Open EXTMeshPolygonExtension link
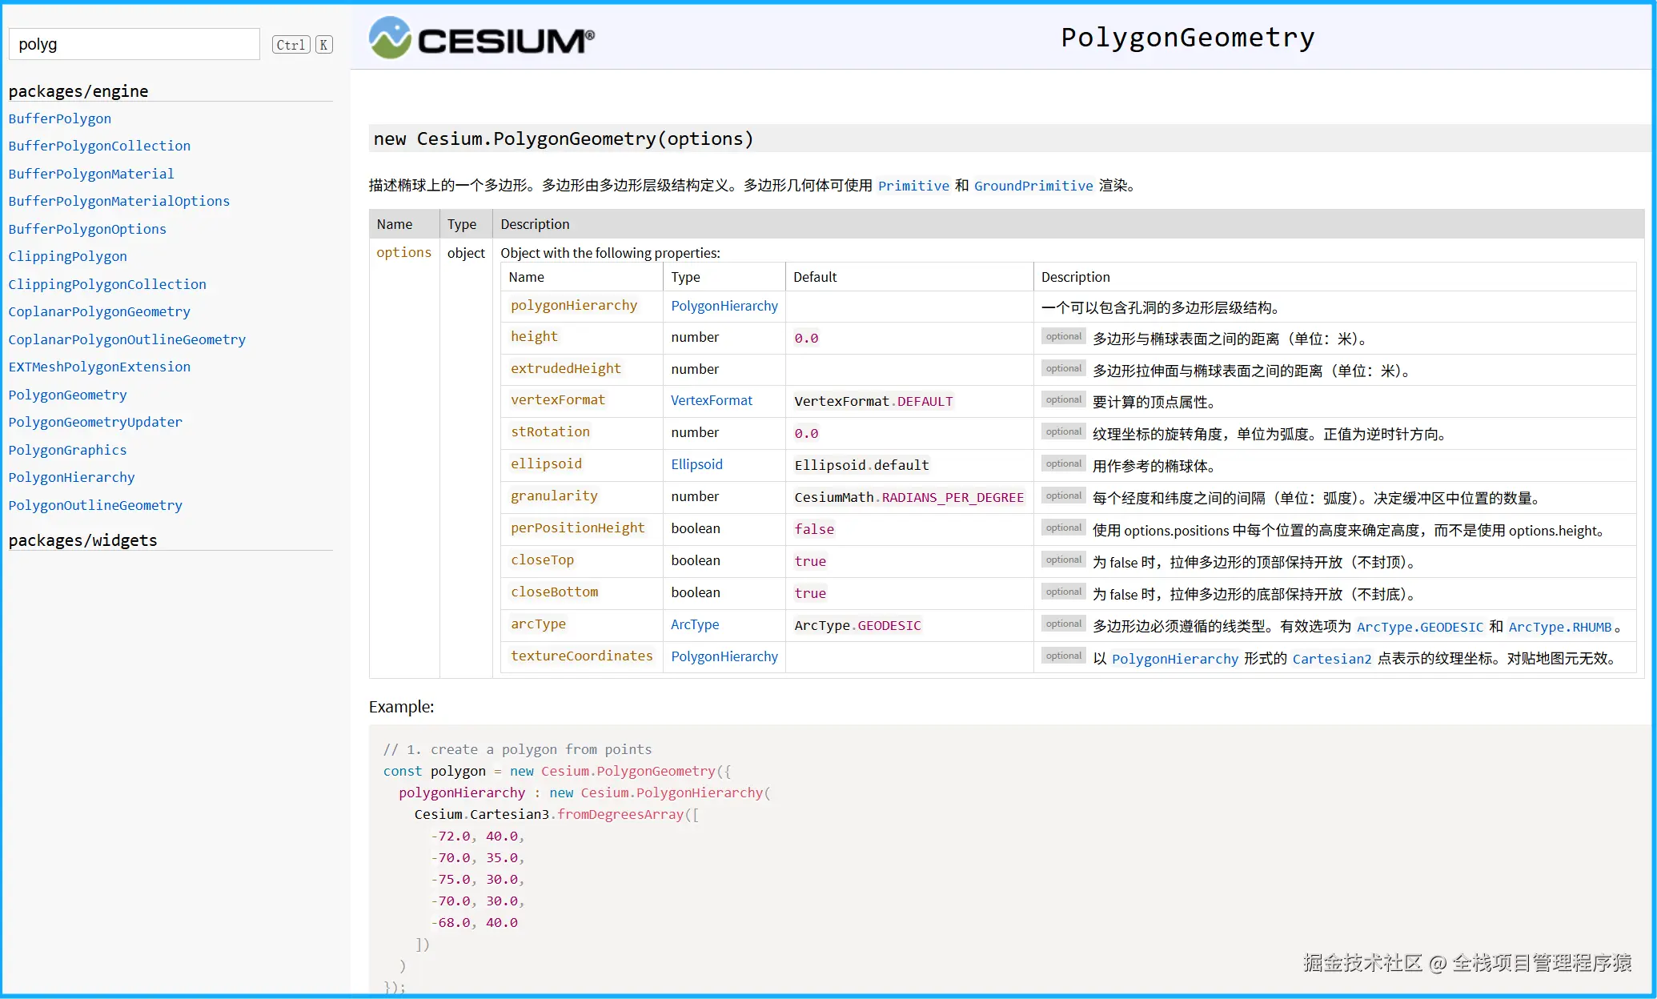Image resolution: width=1657 pixels, height=999 pixels. pyautogui.click(x=99, y=367)
